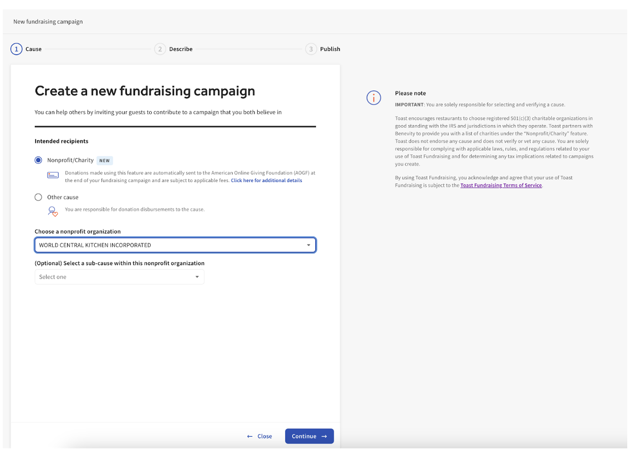Go to the Describe step tab

[181, 49]
